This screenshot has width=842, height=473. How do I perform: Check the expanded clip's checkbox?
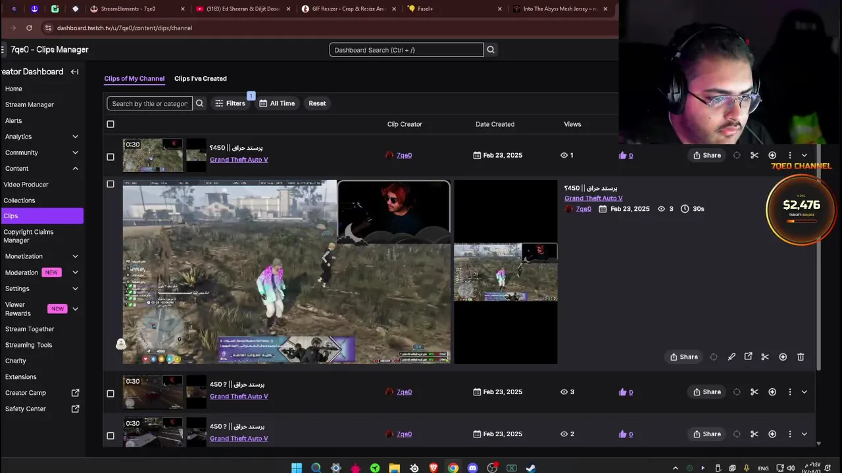coord(111,184)
